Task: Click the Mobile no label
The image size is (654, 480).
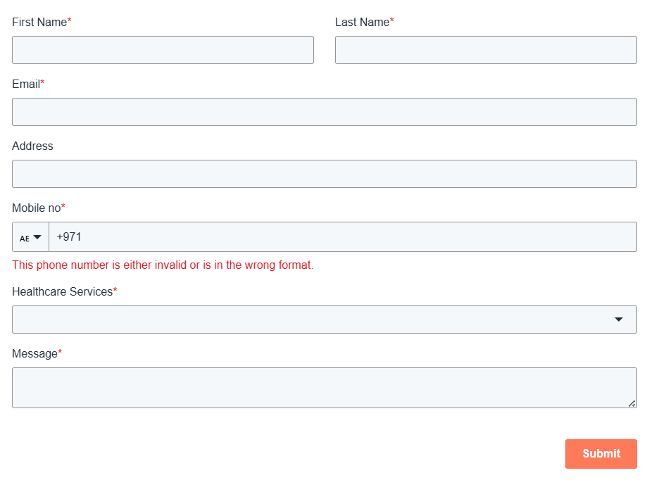Action: click(x=37, y=208)
